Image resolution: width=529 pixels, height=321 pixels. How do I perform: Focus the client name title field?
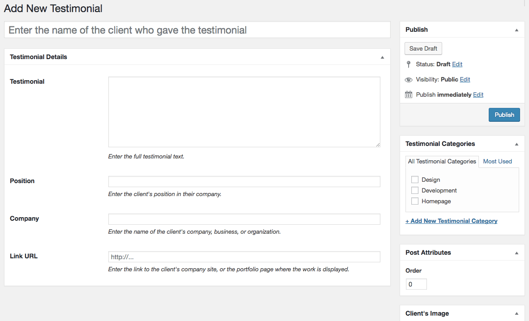pos(197,30)
